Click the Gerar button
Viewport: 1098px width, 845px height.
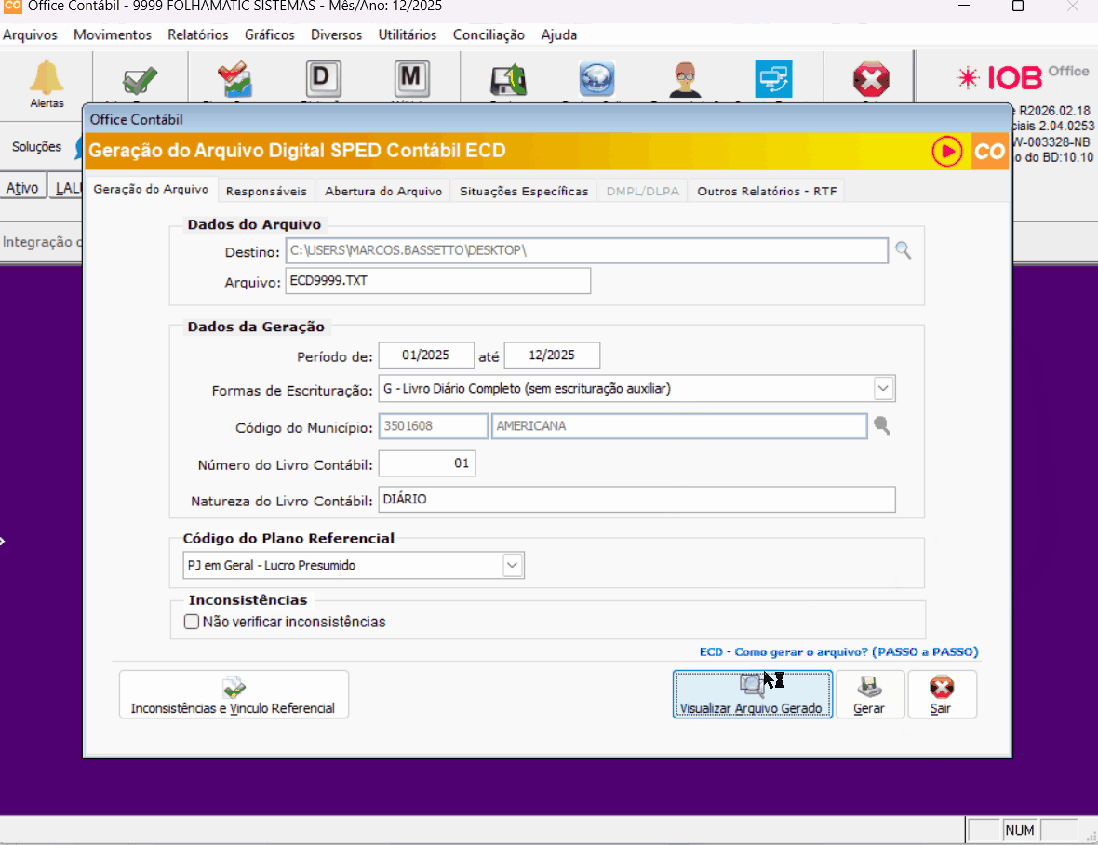click(869, 694)
